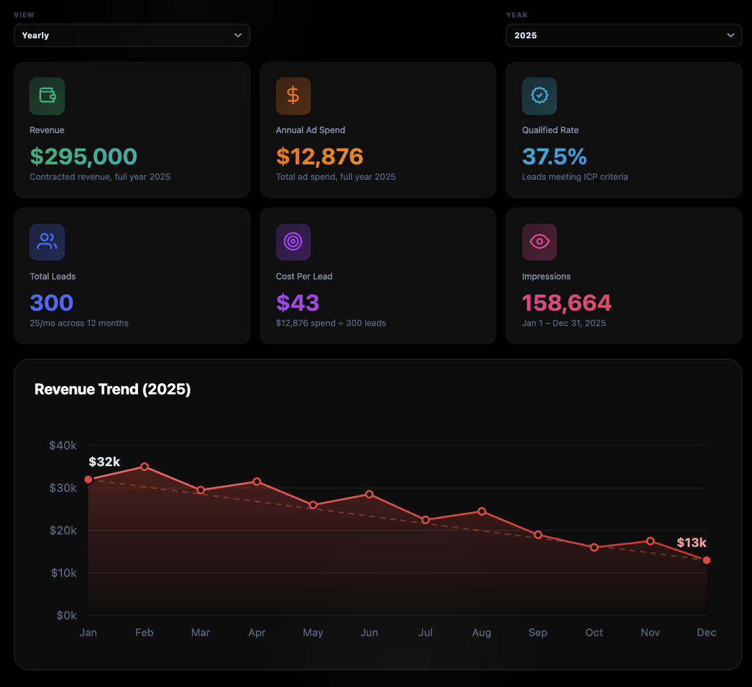This screenshot has height=687, width=752.
Task: Click the Cost Per Lead card label
Action: 304,276
